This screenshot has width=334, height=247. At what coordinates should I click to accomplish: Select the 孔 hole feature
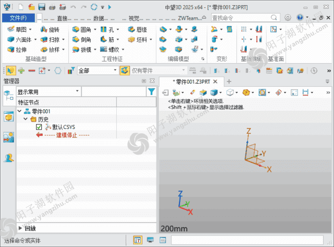[107, 29]
